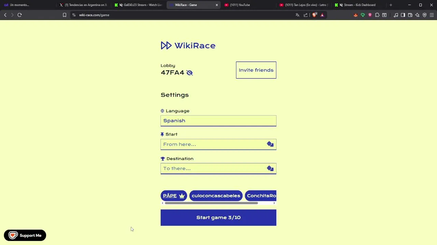
Task: Switch to the Stream - Kick Dashboard tab
Action: (358, 5)
